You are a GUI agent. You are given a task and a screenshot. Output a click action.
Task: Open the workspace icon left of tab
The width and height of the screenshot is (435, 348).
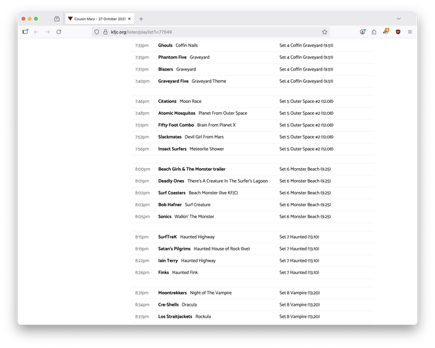click(x=57, y=19)
